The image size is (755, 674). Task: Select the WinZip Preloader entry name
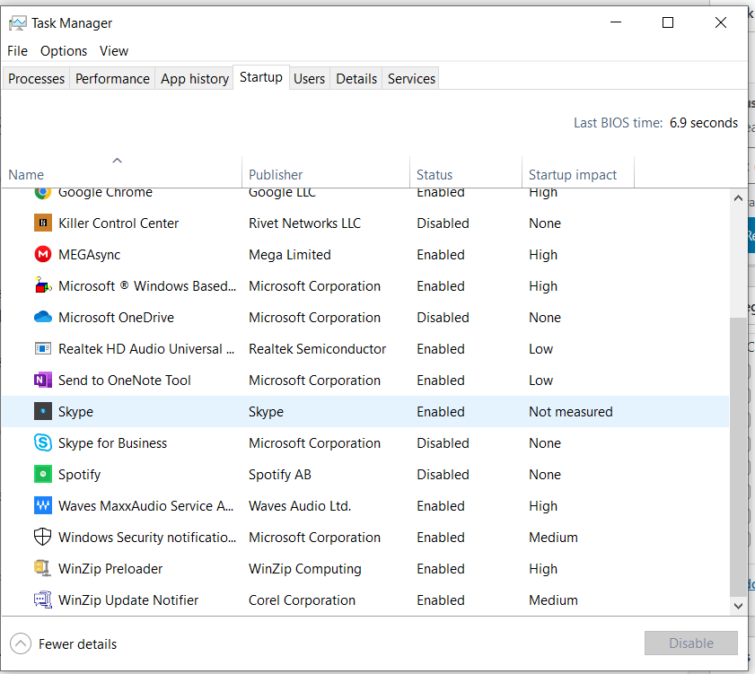click(110, 569)
